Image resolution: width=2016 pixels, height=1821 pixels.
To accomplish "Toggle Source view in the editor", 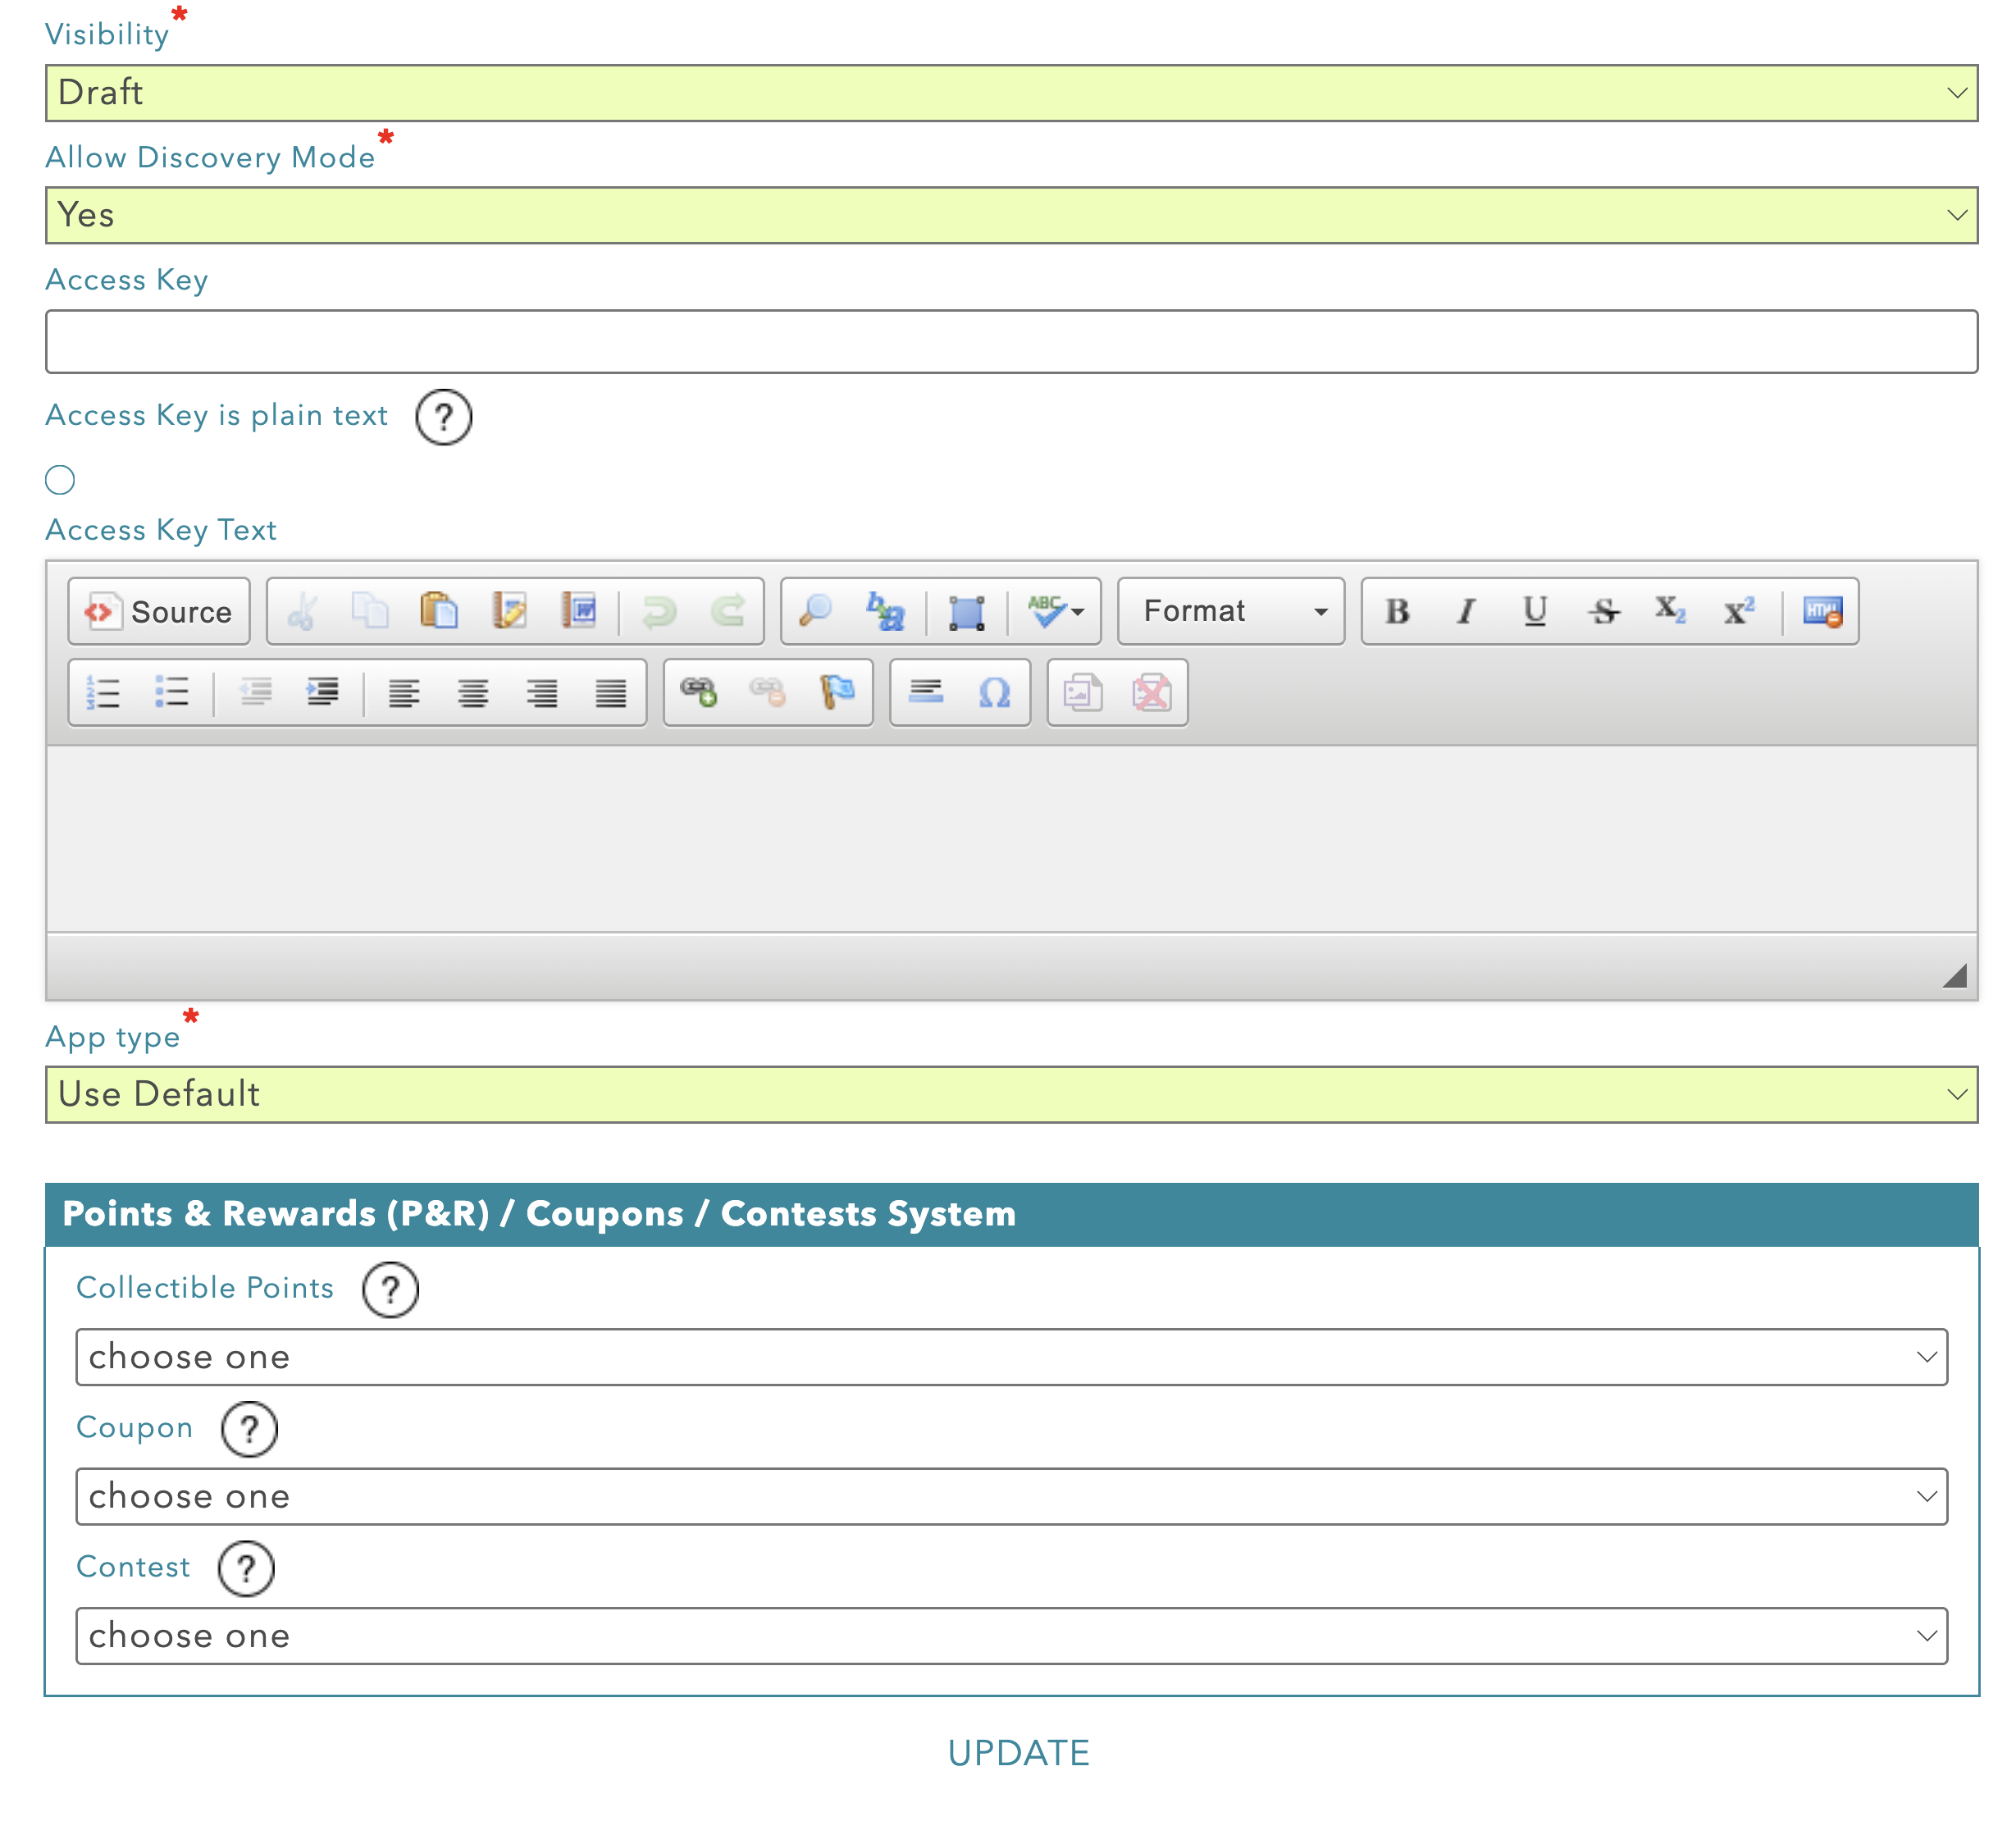I will tap(159, 611).
